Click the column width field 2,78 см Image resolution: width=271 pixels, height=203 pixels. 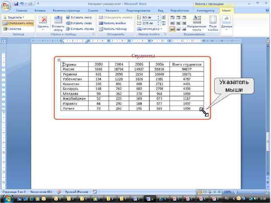click(x=149, y=23)
